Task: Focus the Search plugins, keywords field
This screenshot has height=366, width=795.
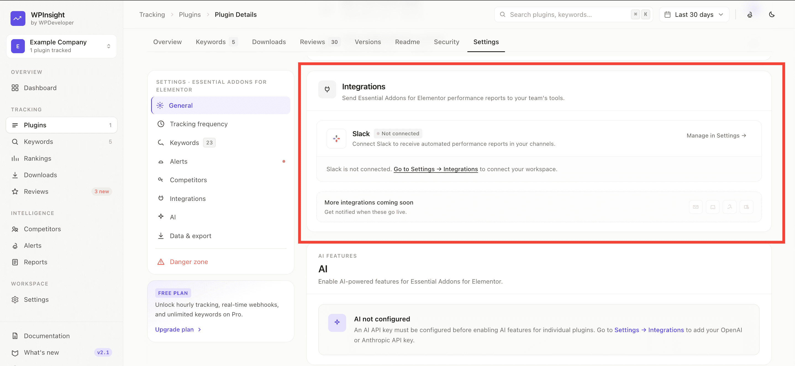Action: 573,14
